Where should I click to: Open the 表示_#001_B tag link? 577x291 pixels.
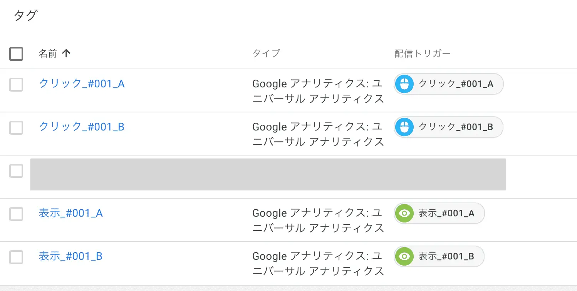click(x=71, y=256)
